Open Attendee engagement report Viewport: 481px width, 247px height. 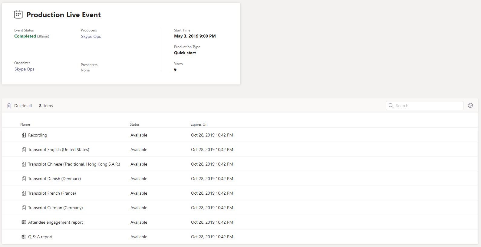[55, 222]
